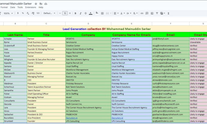
Task: Select the Founder & Managing Partner cell
Action: (46, 49)
